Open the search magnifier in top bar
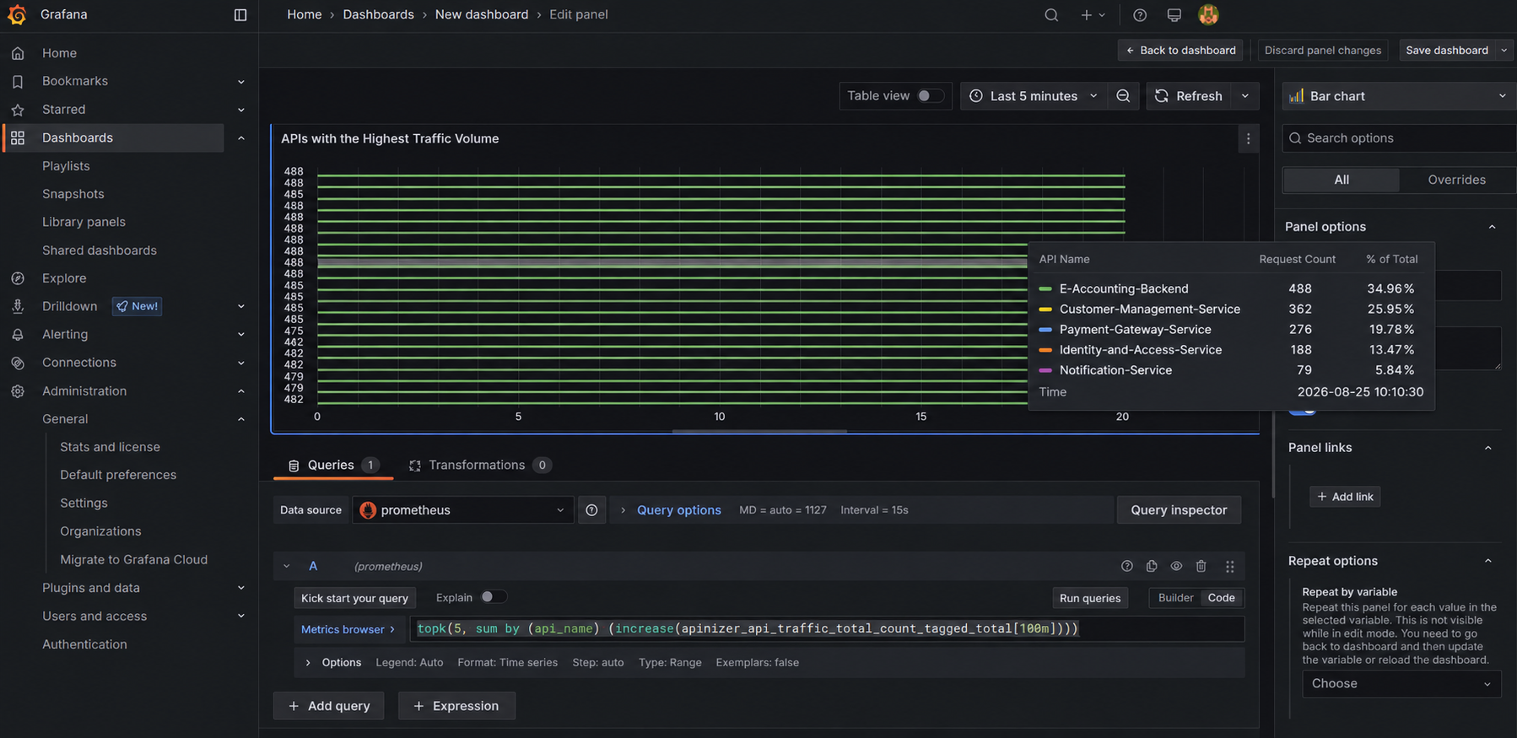Screen dimensions: 1517x738 click(x=1051, y=14)
